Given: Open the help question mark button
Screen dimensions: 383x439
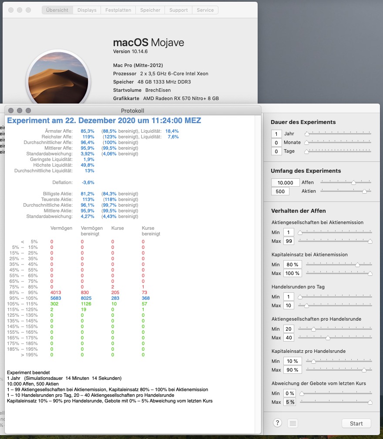Looking at the screenshot, I should (277, 423).
